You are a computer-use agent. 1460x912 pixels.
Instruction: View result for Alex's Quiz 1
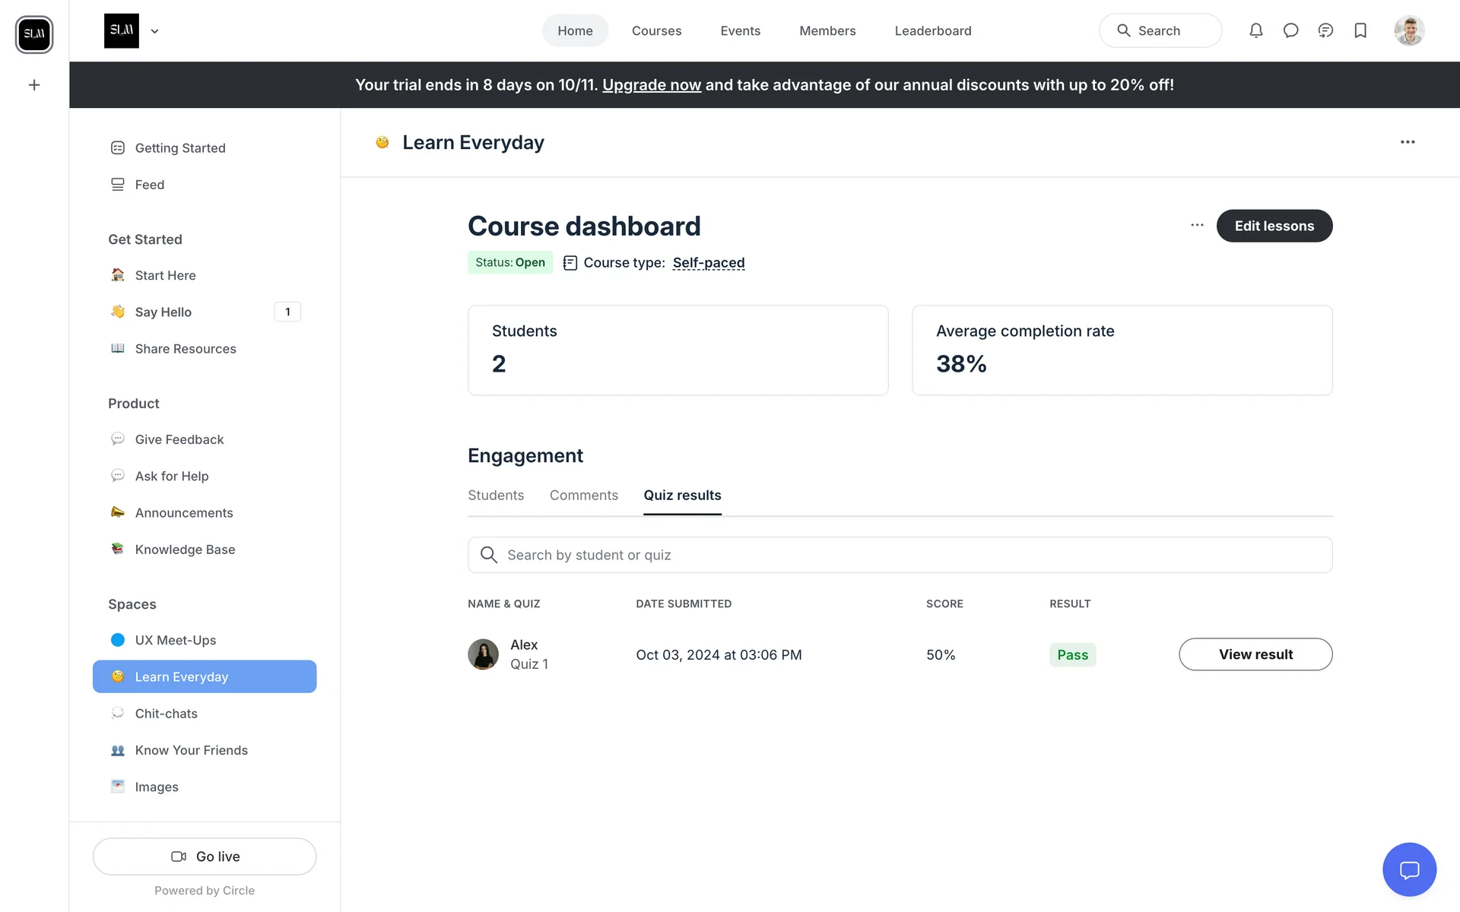click(x=1255, y=654)
